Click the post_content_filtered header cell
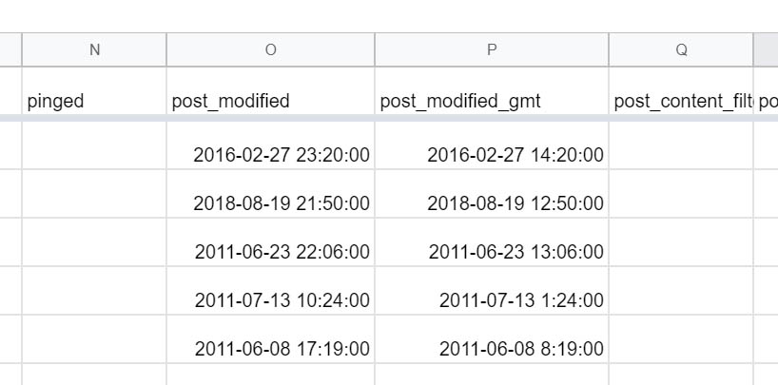 (681, 91)
